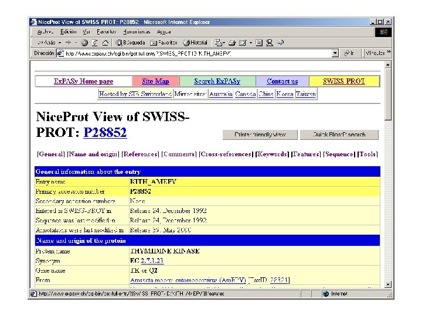Click the Edit page toolbar icon

tap(243, 43)
